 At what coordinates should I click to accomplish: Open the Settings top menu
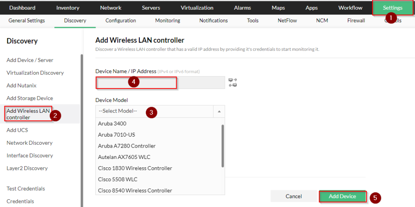click(392, 8)
